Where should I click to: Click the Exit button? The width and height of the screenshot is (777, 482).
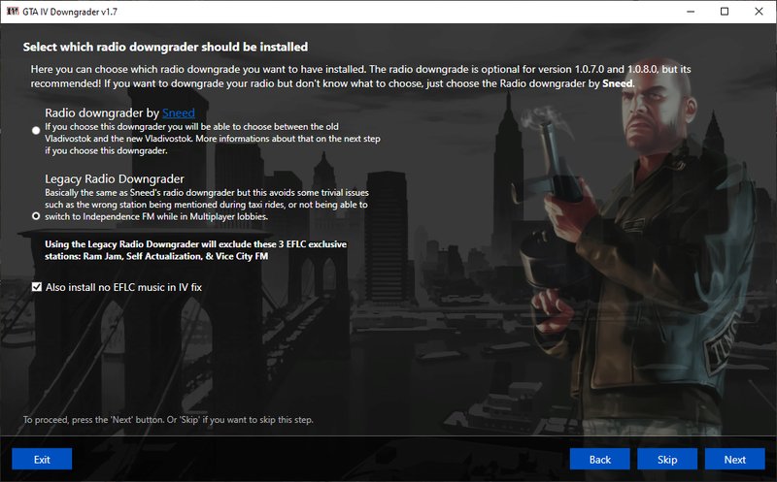click(x=42, y=460)
